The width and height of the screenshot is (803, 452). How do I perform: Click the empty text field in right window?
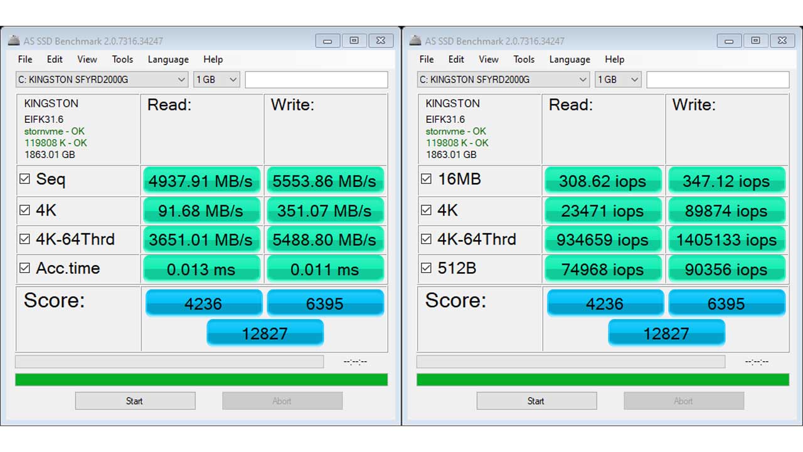(x=718, y=80)
